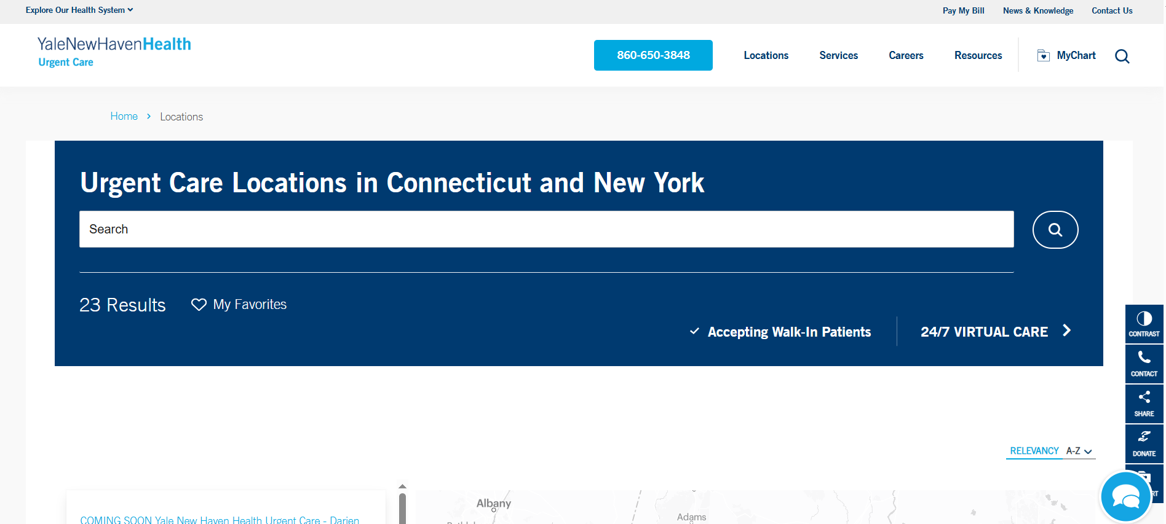
Task: Click into the location Search field
Action: pos(546,229)
